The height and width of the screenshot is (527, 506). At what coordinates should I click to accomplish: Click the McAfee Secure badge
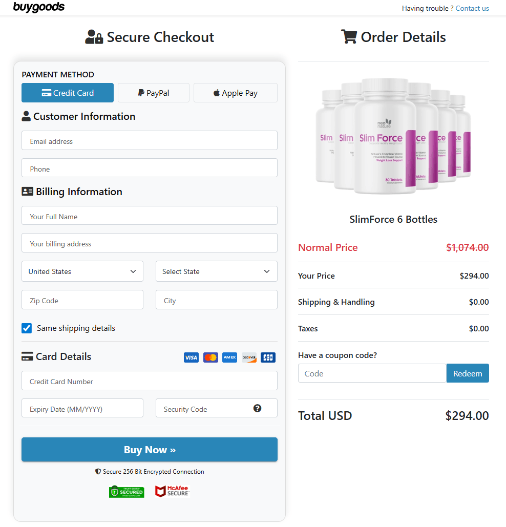coord(173,491)
